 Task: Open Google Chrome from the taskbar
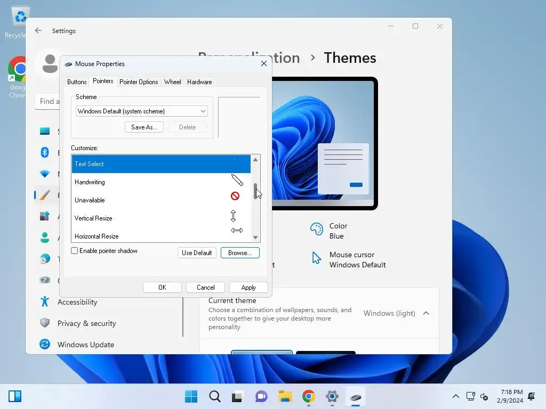(x=309, y=396)
